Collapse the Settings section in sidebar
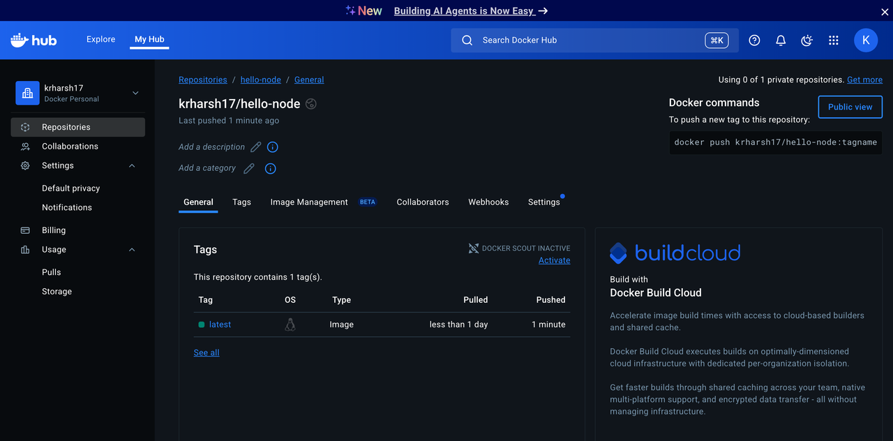This screenshot has height=441, width=893. click(132, 166)
